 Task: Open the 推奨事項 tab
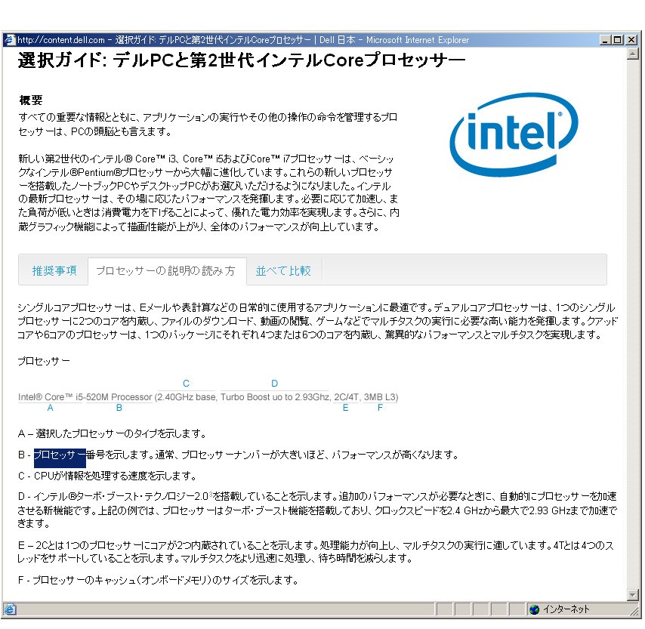coord(54,270)
